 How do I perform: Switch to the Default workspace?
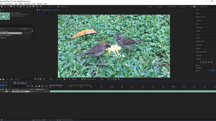point(150,7)
